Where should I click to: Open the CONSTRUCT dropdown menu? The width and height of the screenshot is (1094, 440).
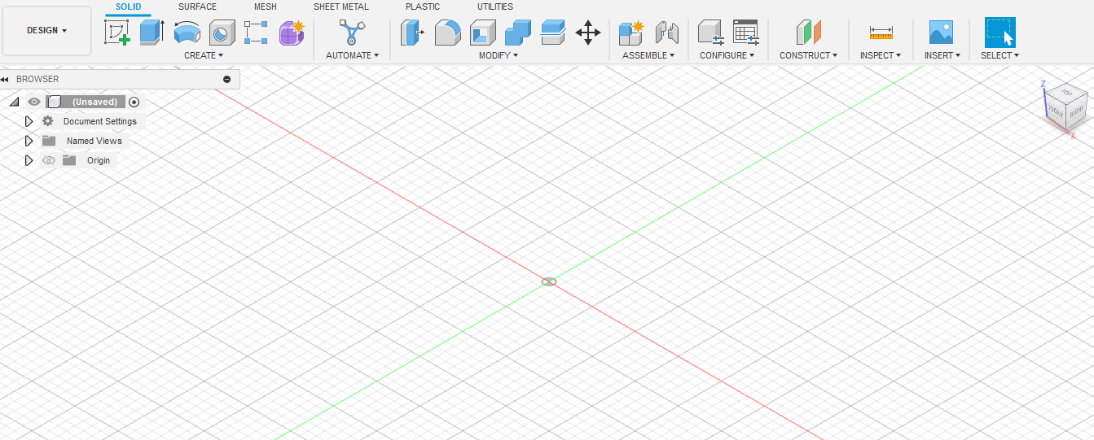[x=808, y=55]
